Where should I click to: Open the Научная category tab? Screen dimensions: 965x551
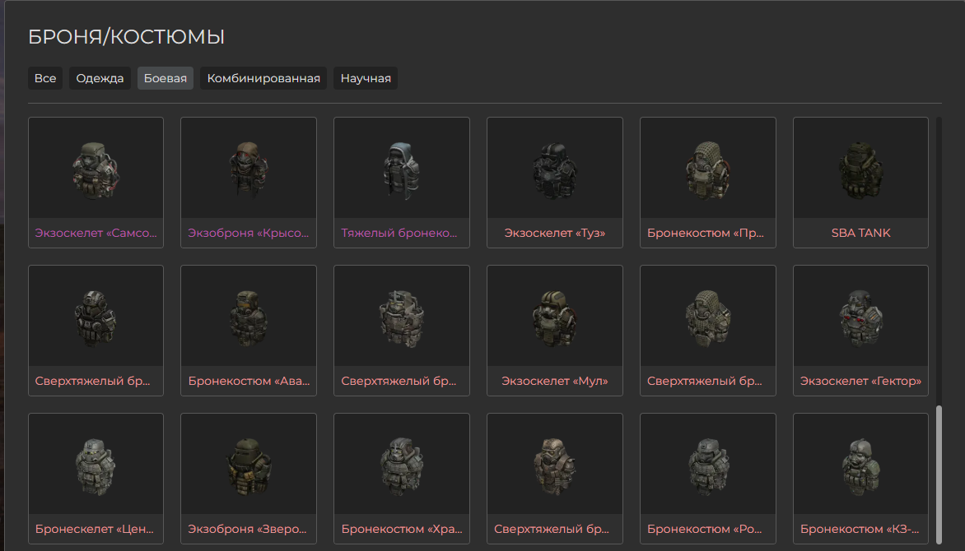click(x=366, y=78)
